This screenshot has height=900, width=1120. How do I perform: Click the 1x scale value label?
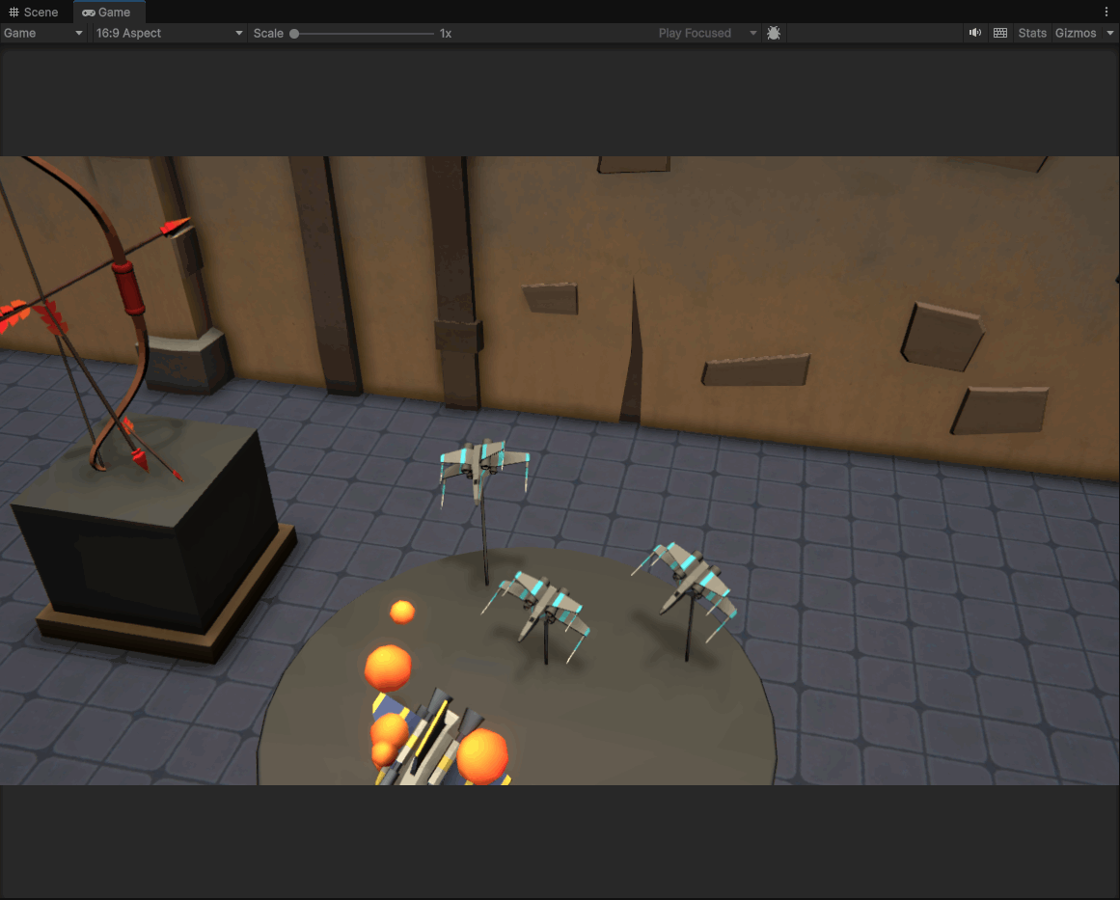coord(446,34)
